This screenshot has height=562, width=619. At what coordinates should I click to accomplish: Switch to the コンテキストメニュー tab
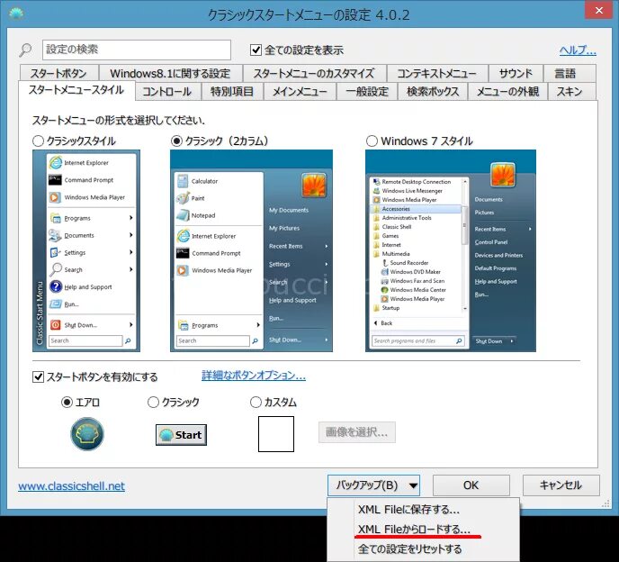[436, 73]
